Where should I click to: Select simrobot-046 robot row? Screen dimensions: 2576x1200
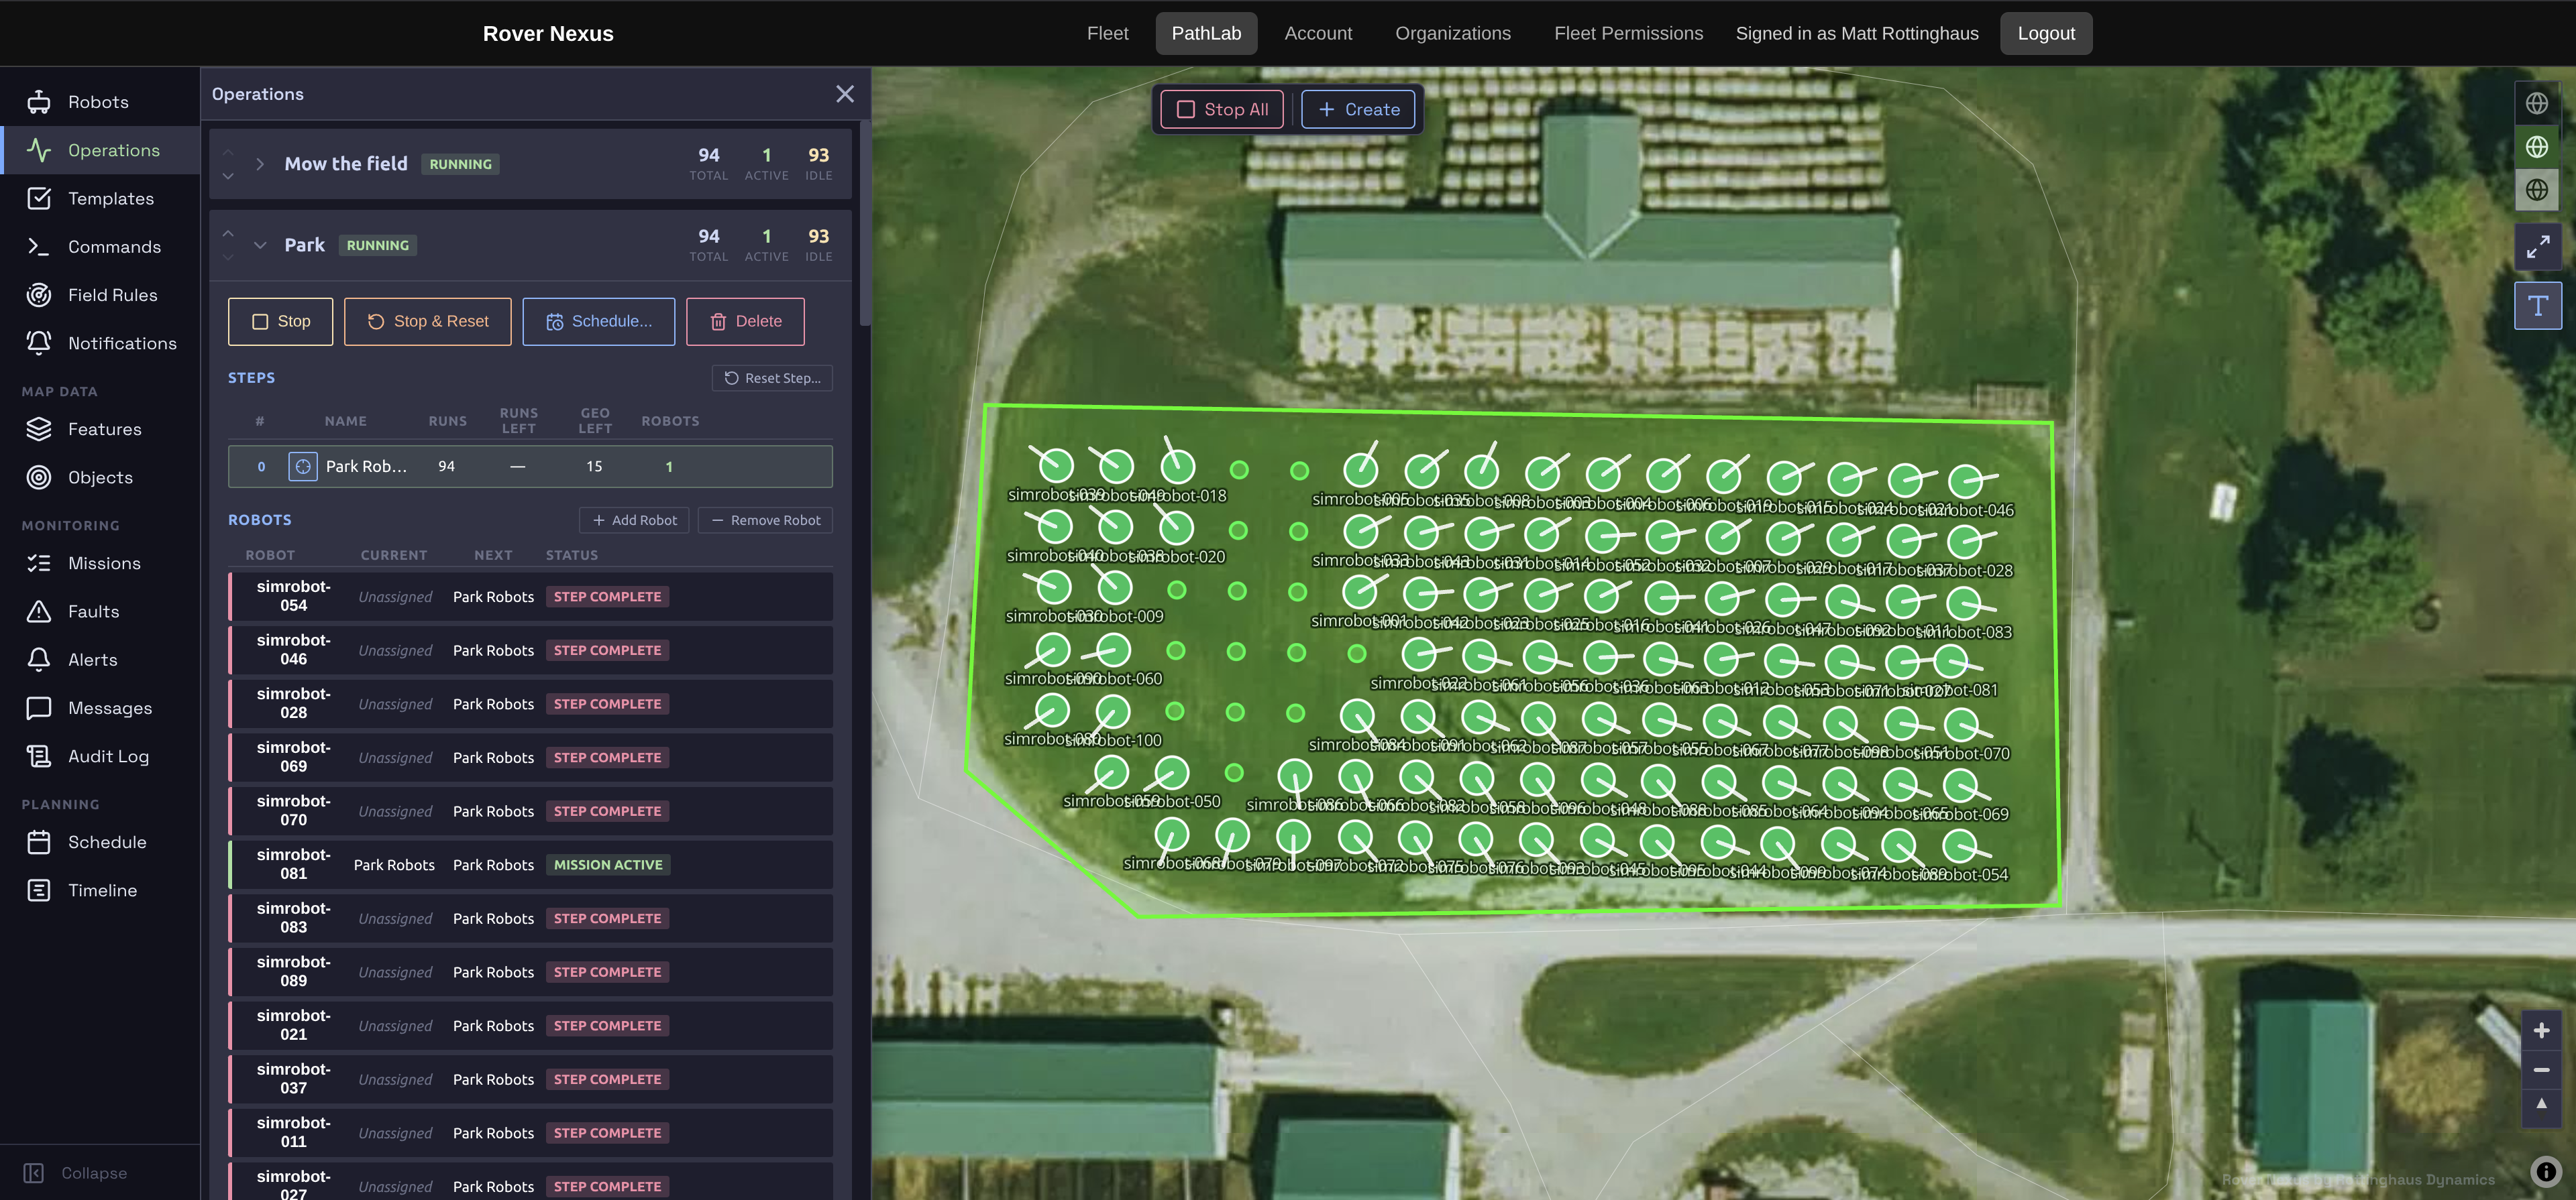530,650
